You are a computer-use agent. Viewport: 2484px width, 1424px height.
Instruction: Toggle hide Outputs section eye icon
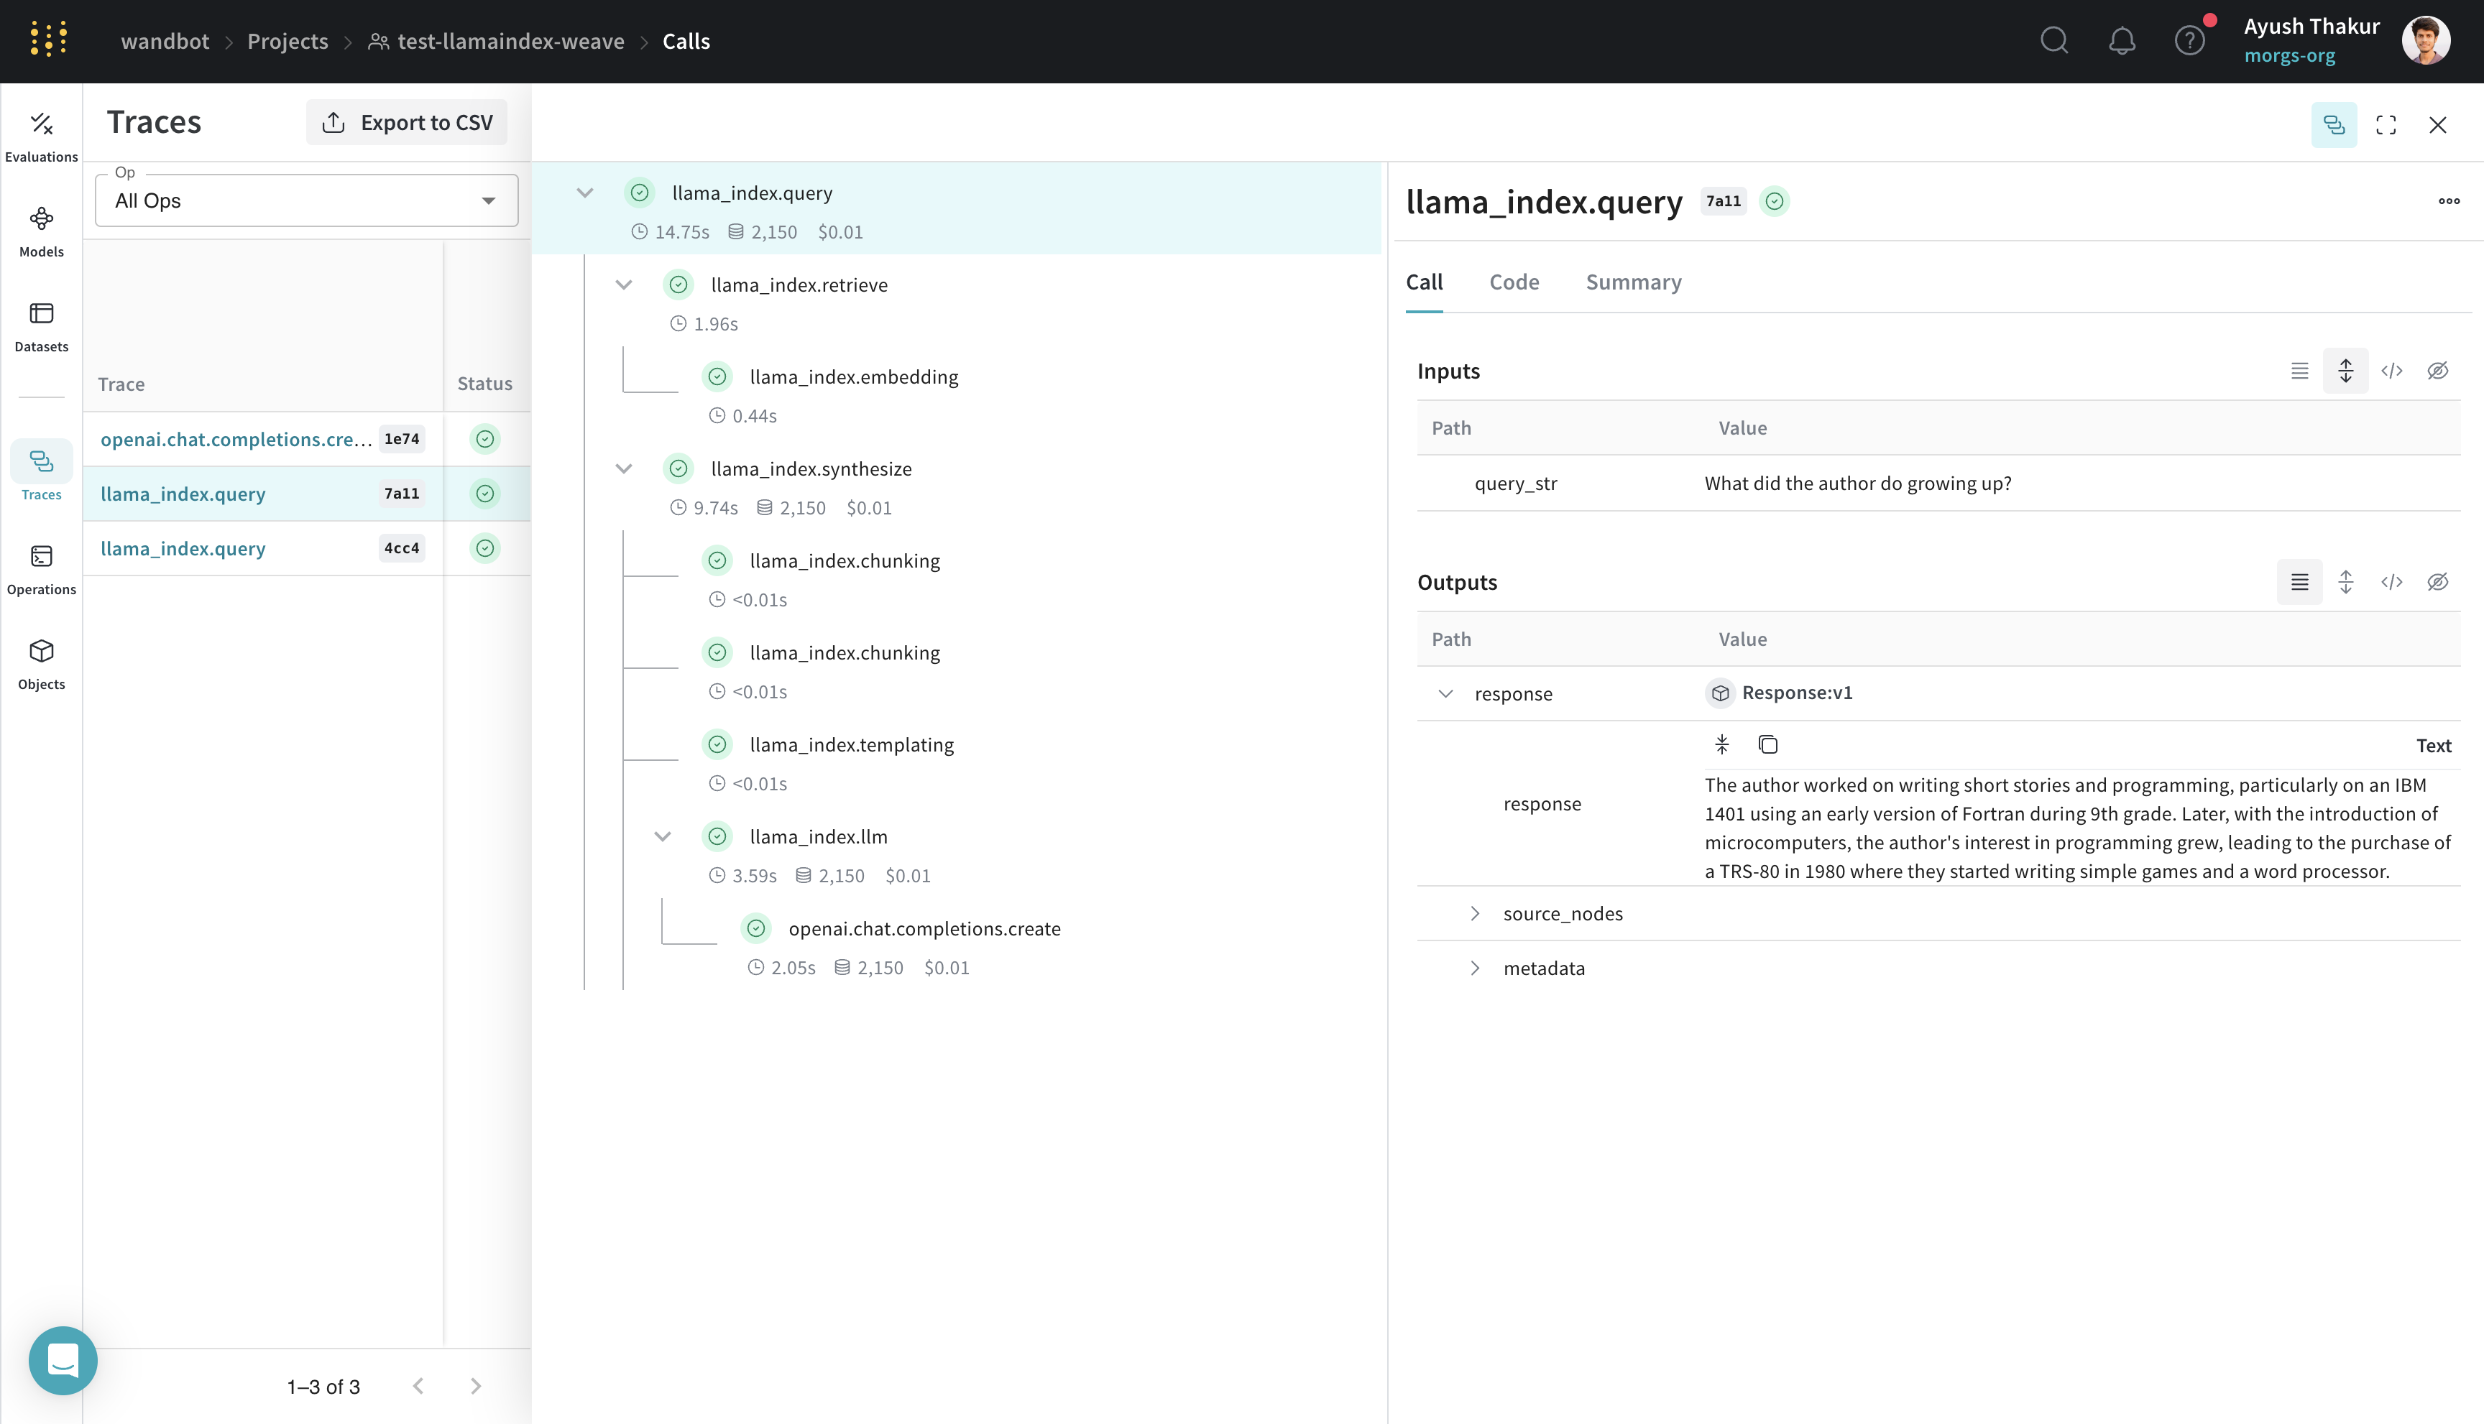(2437, 582)
